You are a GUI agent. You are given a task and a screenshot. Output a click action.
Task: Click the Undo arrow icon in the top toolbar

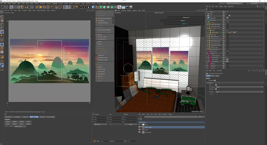3,7
